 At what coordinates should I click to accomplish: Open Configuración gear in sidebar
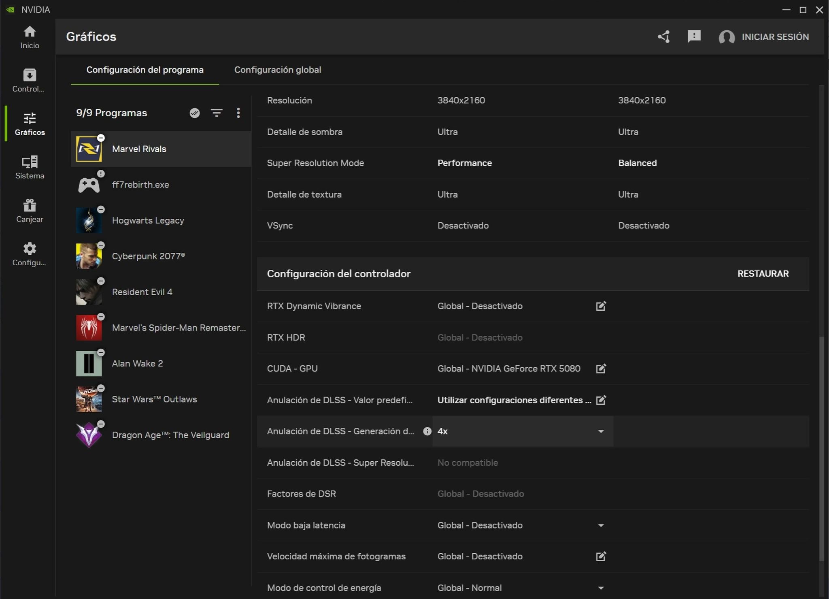point(30,254)
